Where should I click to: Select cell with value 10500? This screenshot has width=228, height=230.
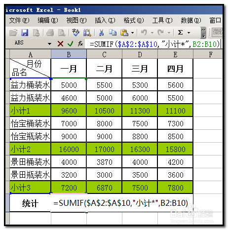[104, 111]
